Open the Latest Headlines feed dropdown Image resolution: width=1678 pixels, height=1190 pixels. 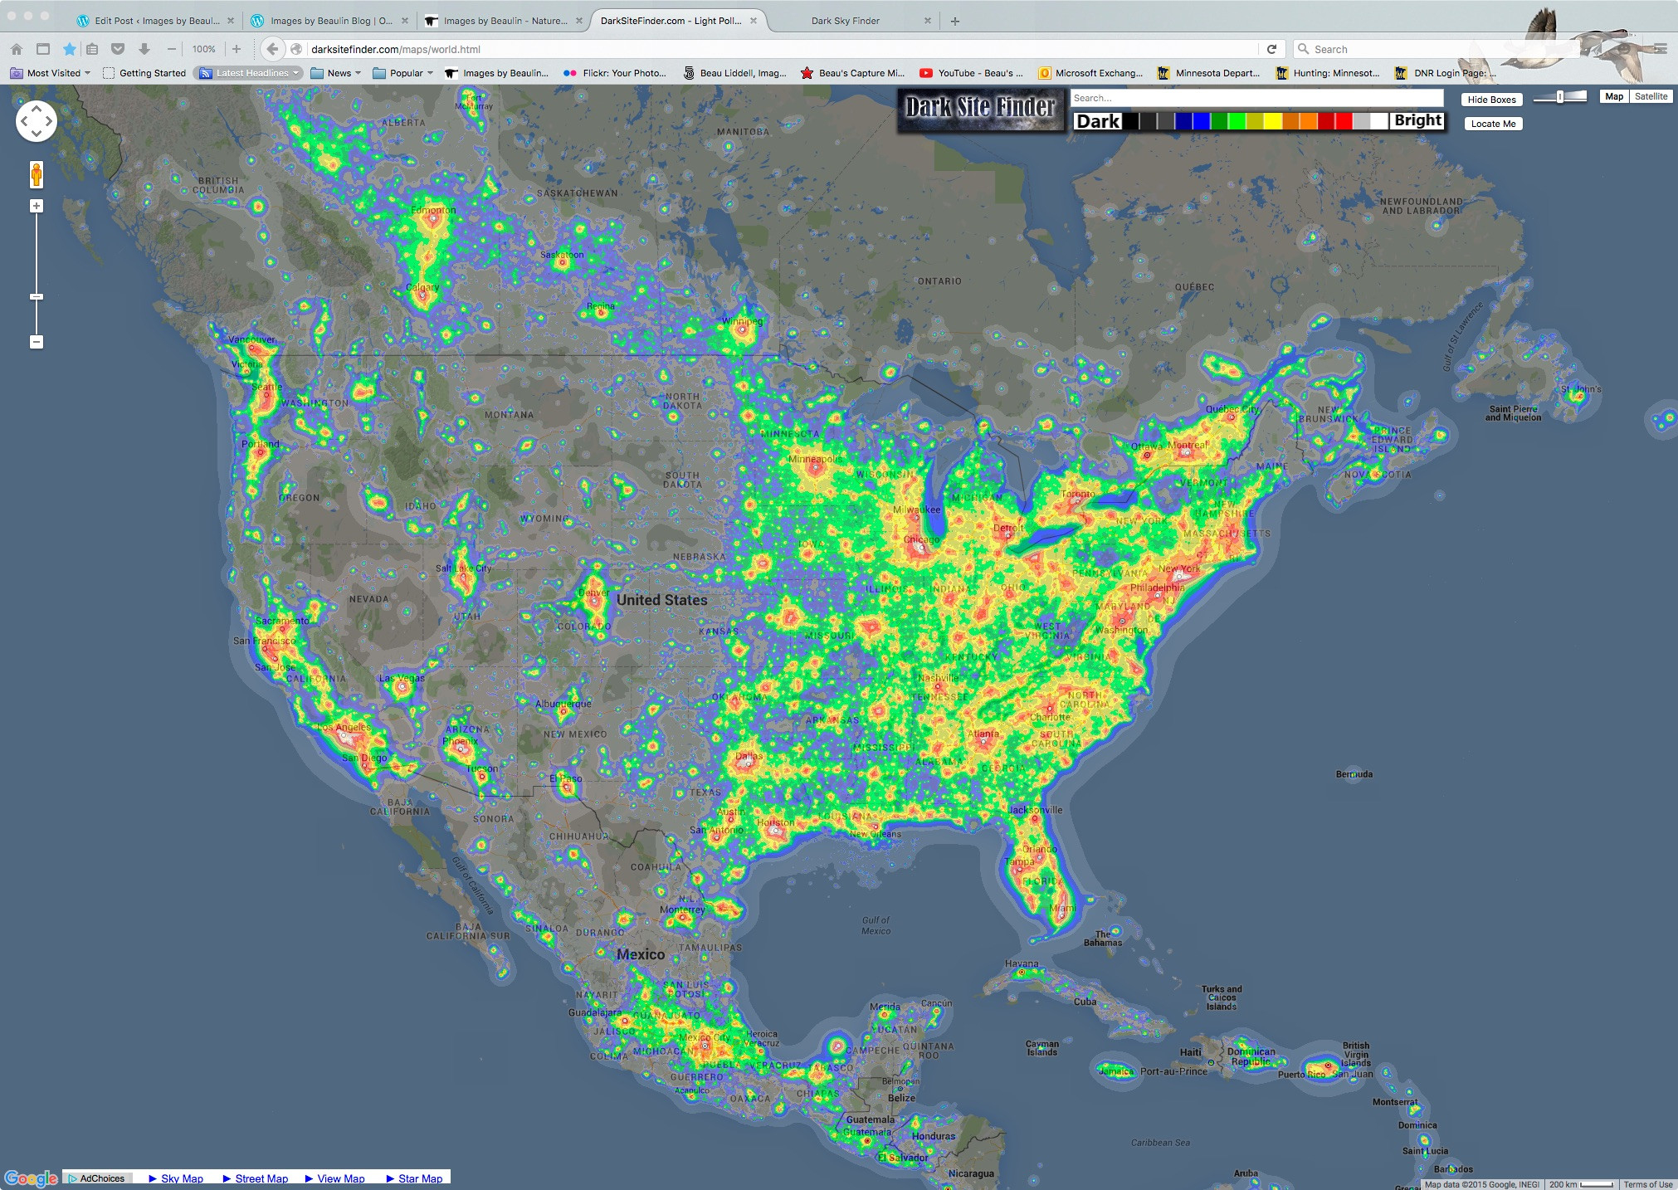coord(250,73)
